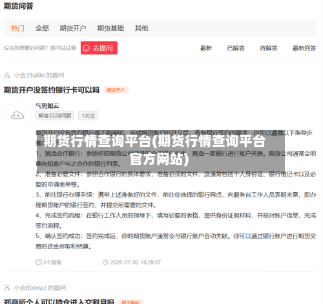Click clock icon beside 2026-07-02 timestamp
Image resolution: width=323 pixels, height=304 pixels.
tap(105, 263)
